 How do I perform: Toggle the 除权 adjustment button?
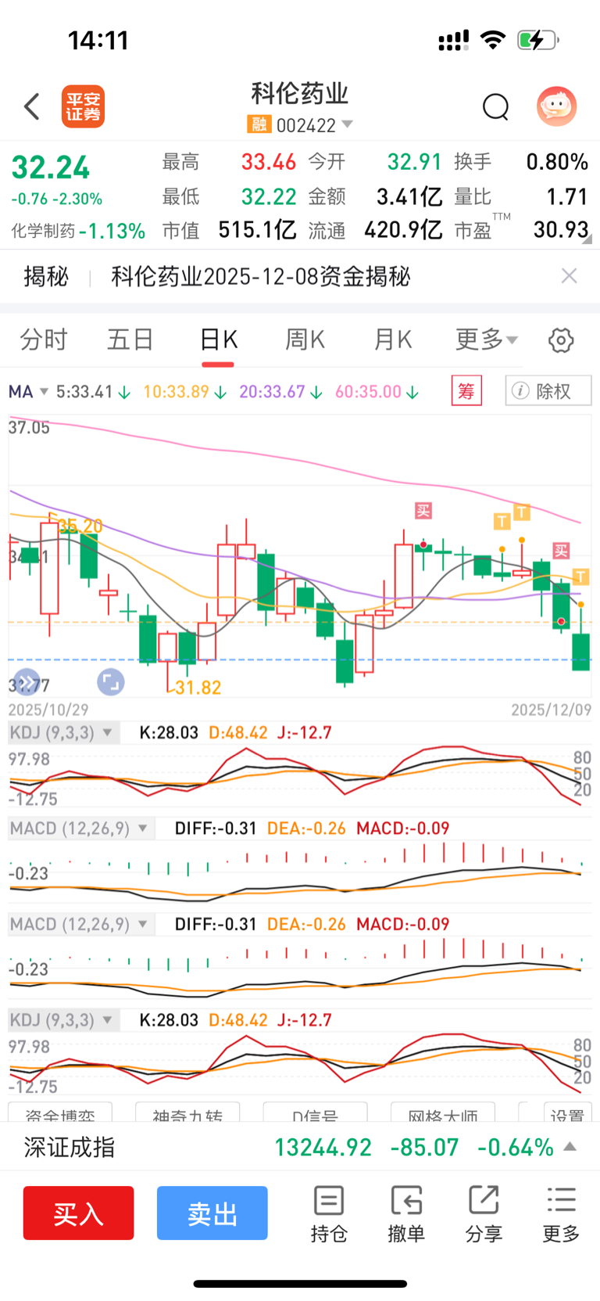548,390
